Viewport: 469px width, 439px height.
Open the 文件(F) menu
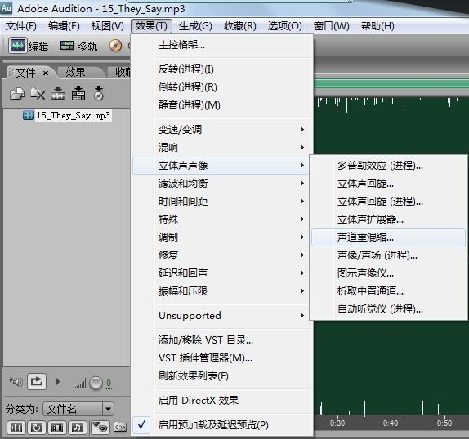pos(21,26)
